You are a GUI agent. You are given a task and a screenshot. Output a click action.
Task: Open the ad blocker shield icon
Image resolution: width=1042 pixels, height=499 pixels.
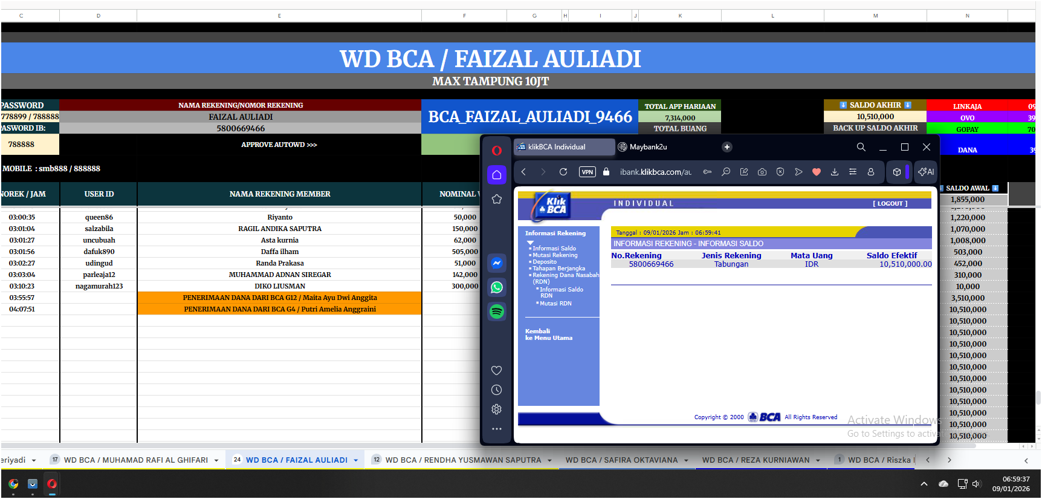[x=780, y=172]
